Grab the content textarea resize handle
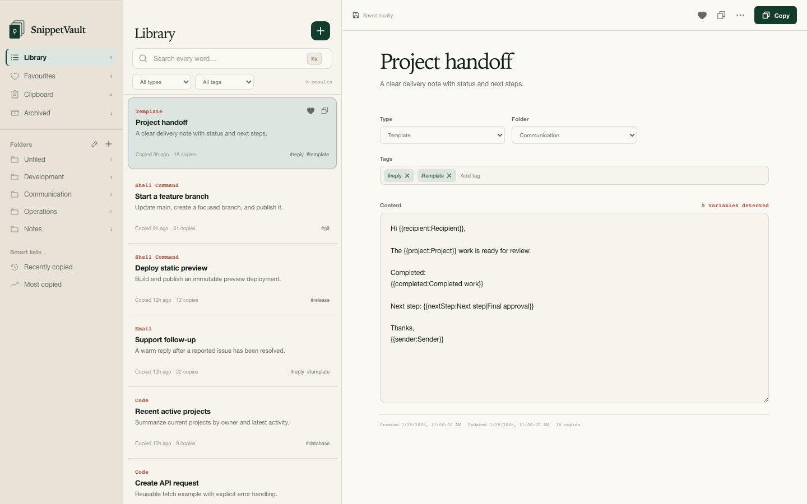This screenshot has height=504, width=807. coord(766,400)
